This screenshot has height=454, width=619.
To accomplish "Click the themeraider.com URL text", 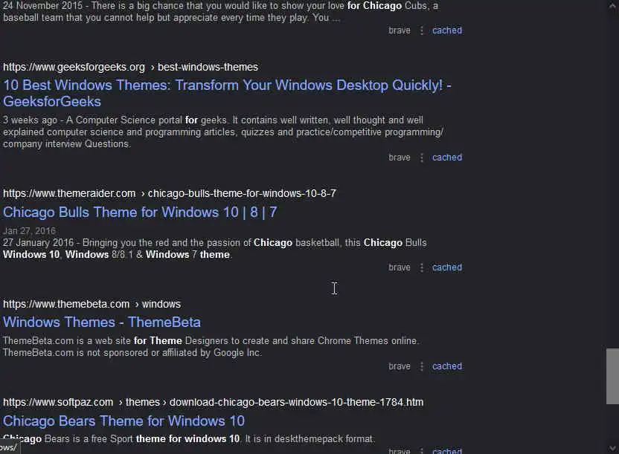I will pyautogui.click(x=69, y=193).
